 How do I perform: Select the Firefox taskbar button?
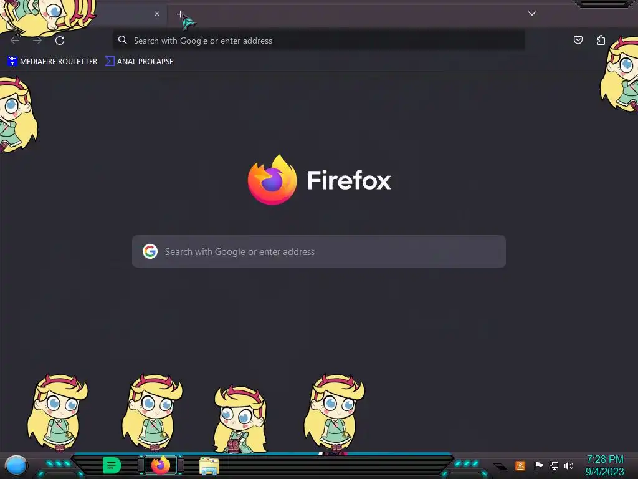coord(161,465)
